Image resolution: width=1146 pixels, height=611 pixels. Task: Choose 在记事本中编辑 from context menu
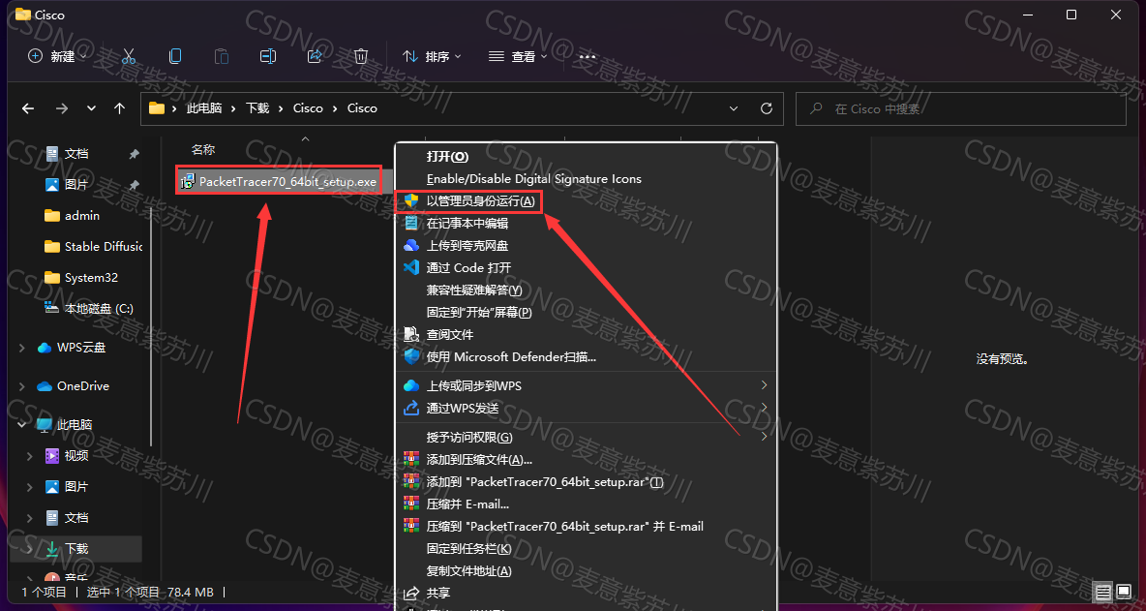[467, 223]
